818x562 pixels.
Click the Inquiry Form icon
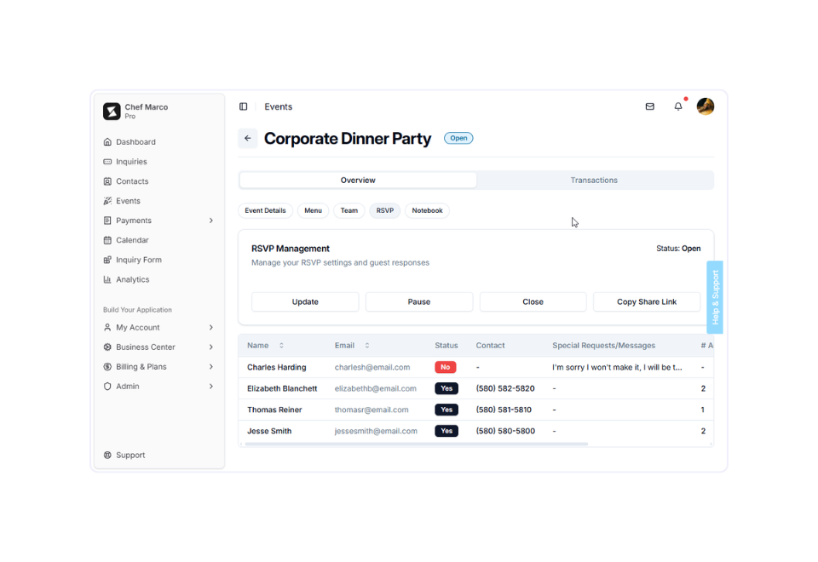(x=107, y=260)
